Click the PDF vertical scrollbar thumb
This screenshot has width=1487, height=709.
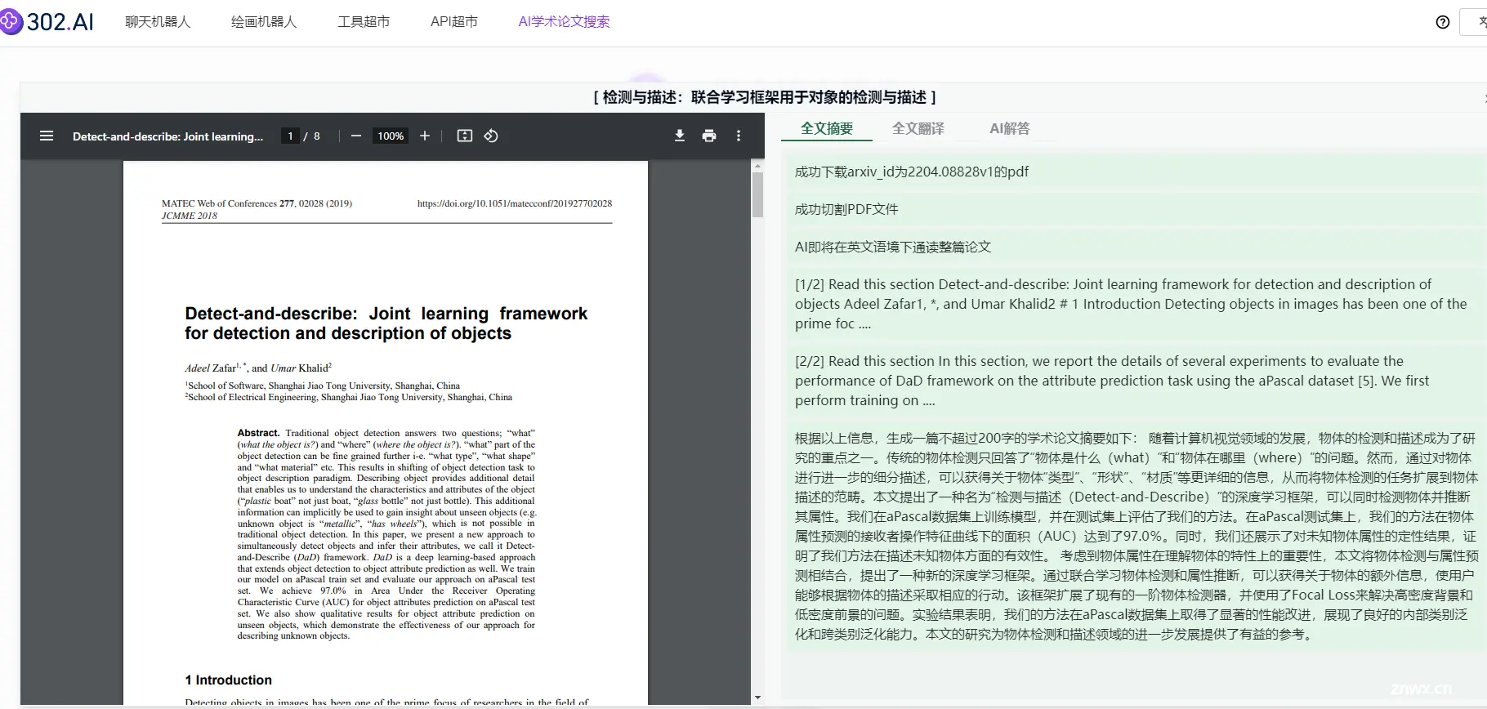pos(757,194)
